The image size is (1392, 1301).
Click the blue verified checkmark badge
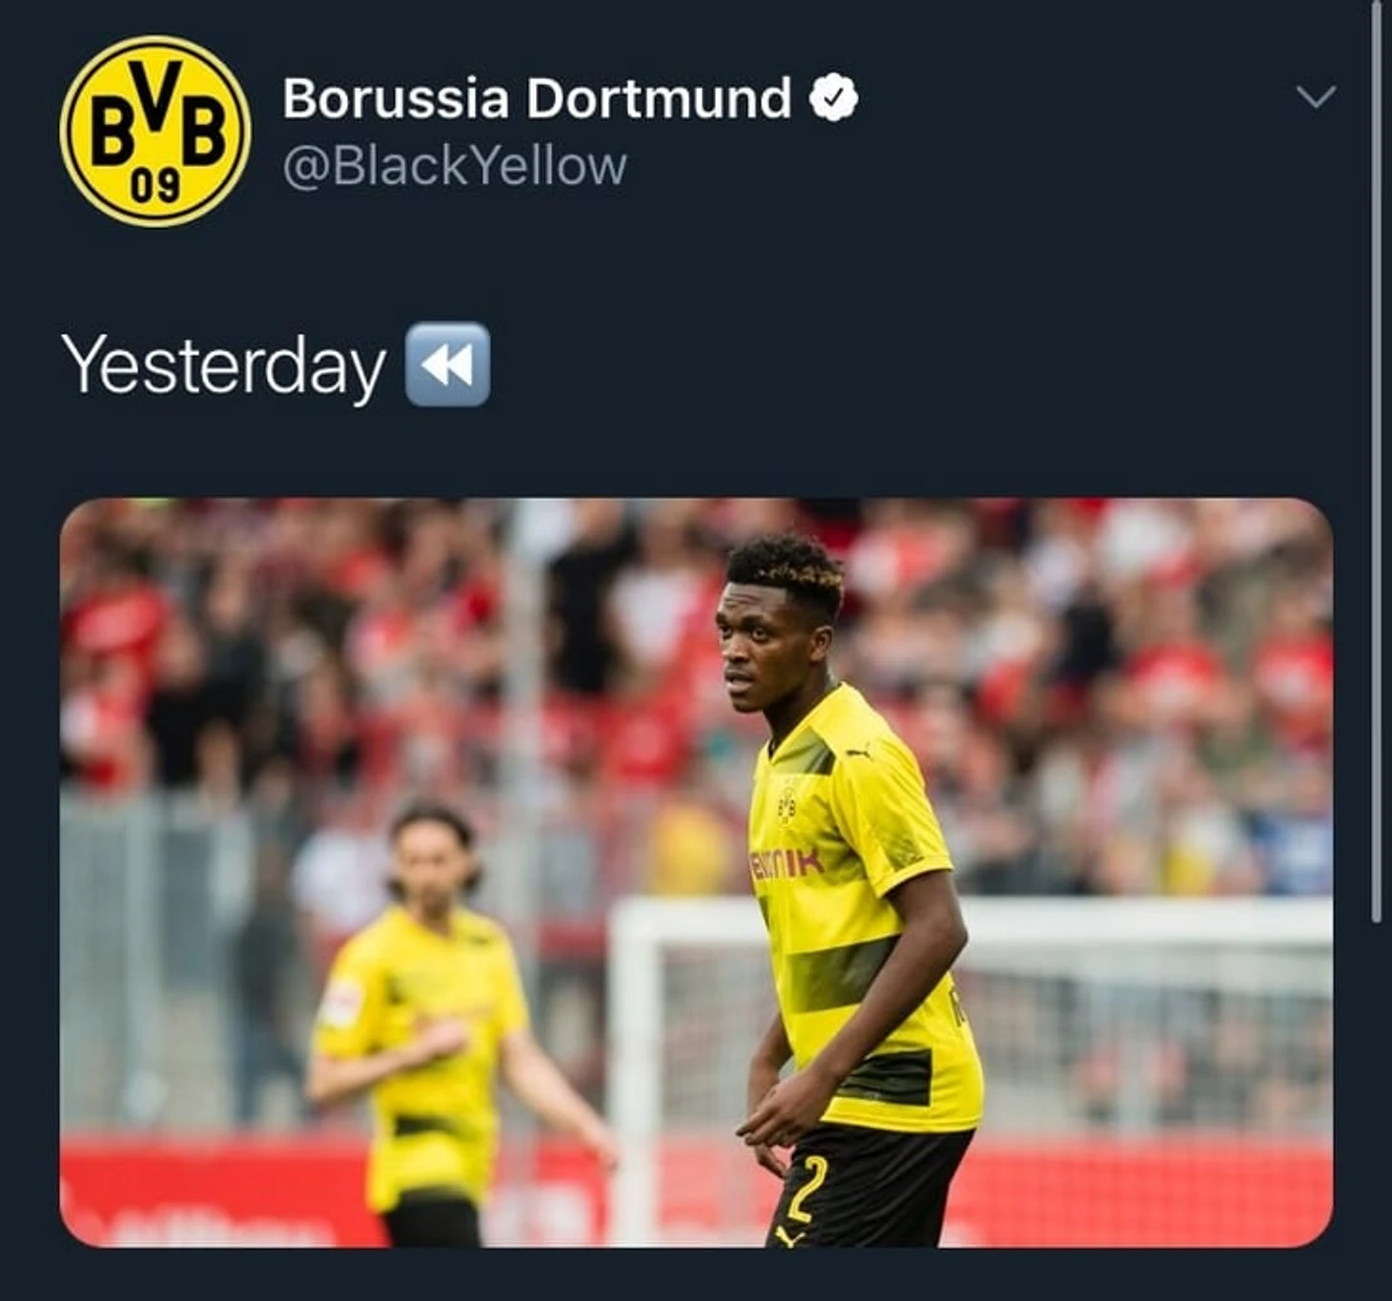tap(833, 98)
